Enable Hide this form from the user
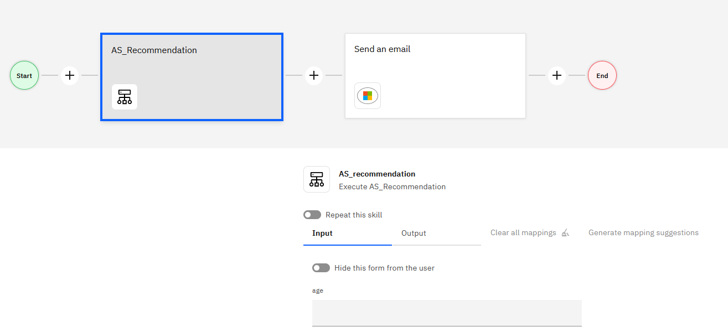728x332 pixels. (x=321, y=268)
